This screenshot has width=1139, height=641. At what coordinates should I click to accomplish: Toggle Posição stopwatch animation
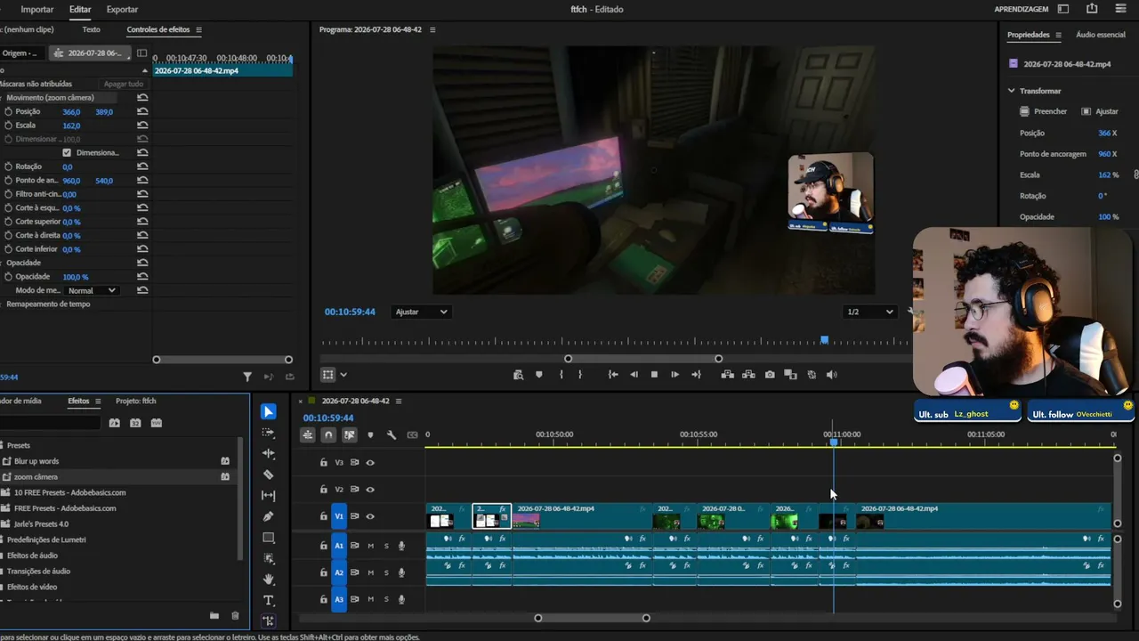8,111
